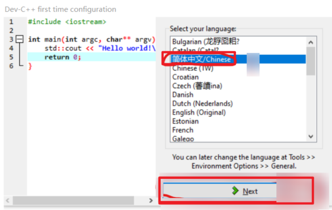
Task: Click the #include <iostream> code line
Action: point(67,22)
